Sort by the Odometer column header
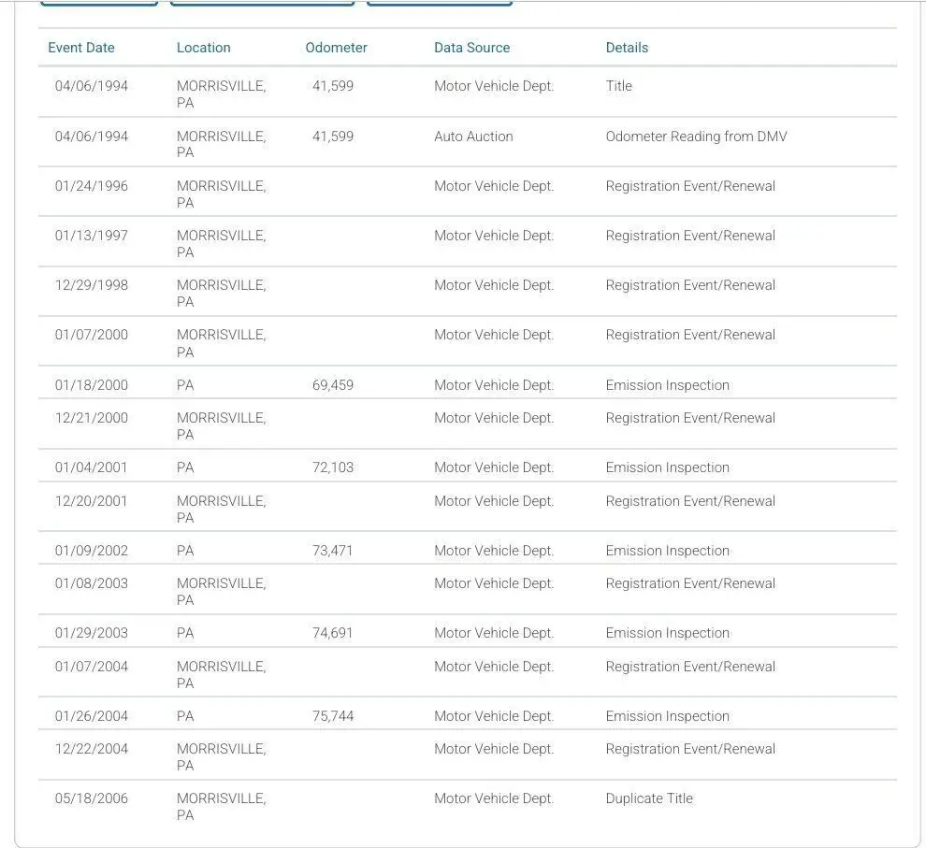The image size is (926, 848). [336, 48]
